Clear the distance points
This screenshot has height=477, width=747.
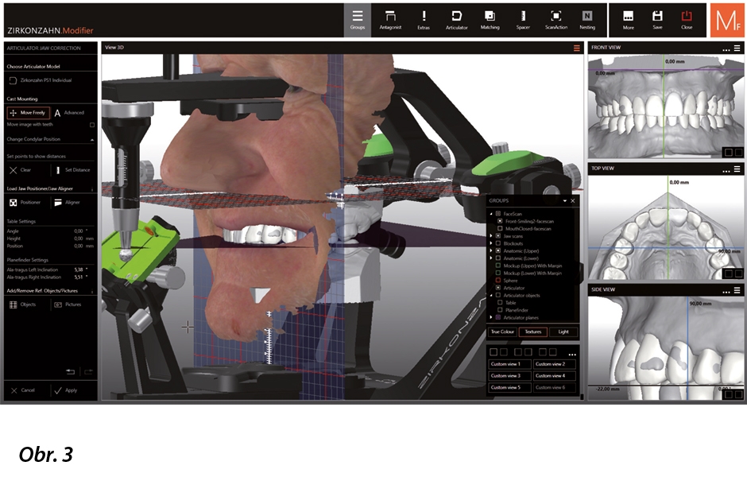pos(21,170)
